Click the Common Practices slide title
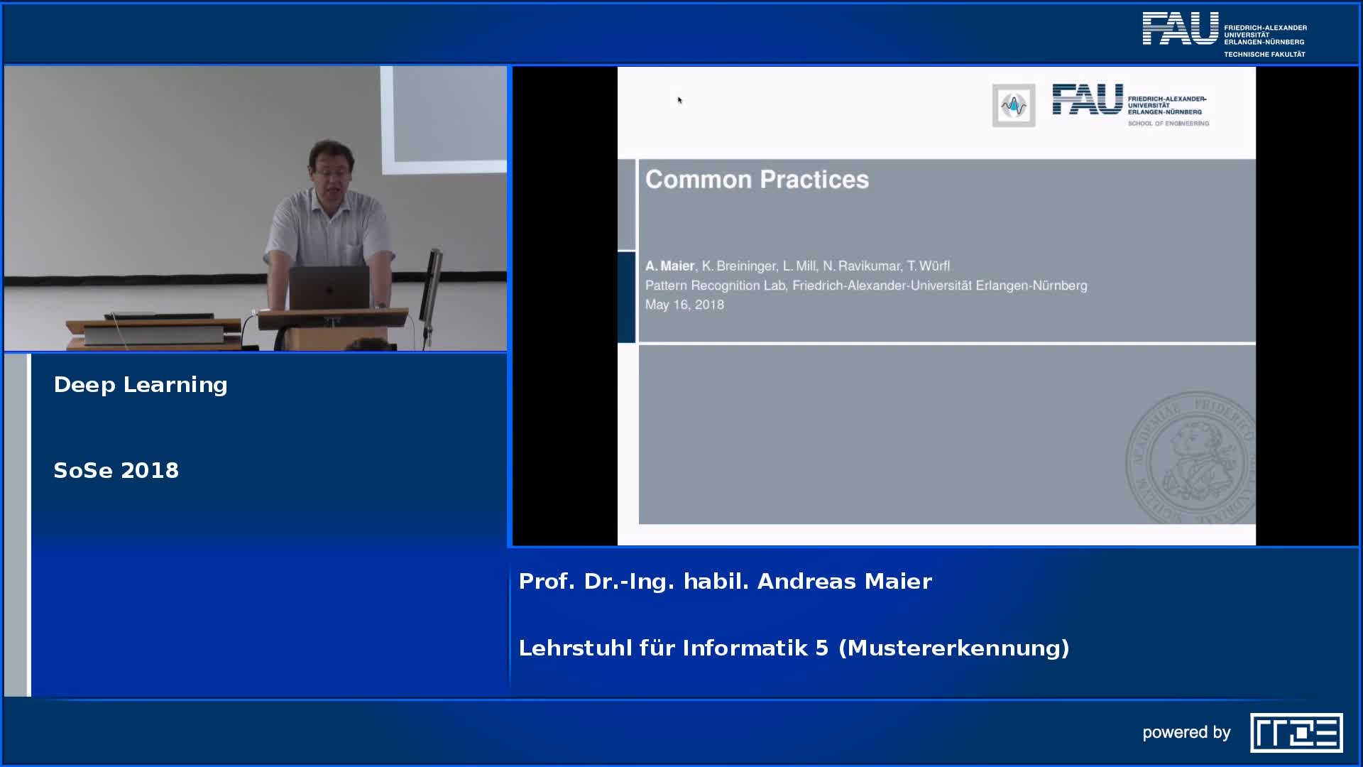 [756, 180]
